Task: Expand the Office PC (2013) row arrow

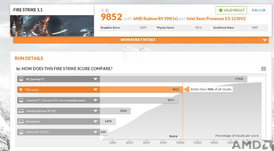Action: (95, 132)
